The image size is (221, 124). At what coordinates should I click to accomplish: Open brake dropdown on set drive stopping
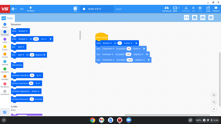[x=35, y=91]
